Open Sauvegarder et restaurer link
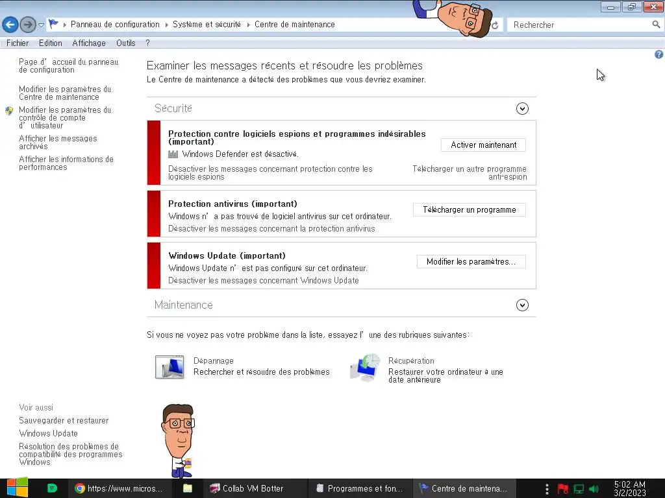 point(64,420)
